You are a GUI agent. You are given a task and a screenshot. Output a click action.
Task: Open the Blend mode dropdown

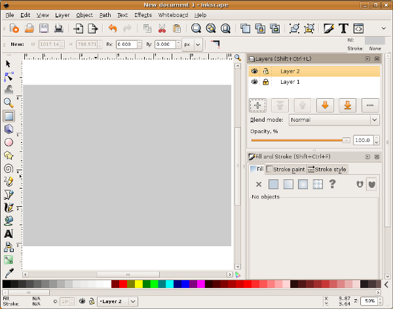(333, 120)
